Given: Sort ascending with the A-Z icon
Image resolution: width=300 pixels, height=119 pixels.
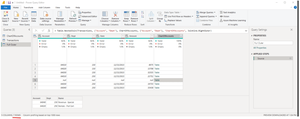Looking at the screenshot, I should pos(143,12).
